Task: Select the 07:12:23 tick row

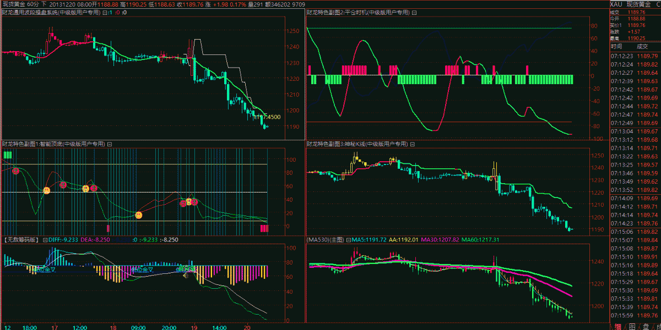Action: coord(635,56)
